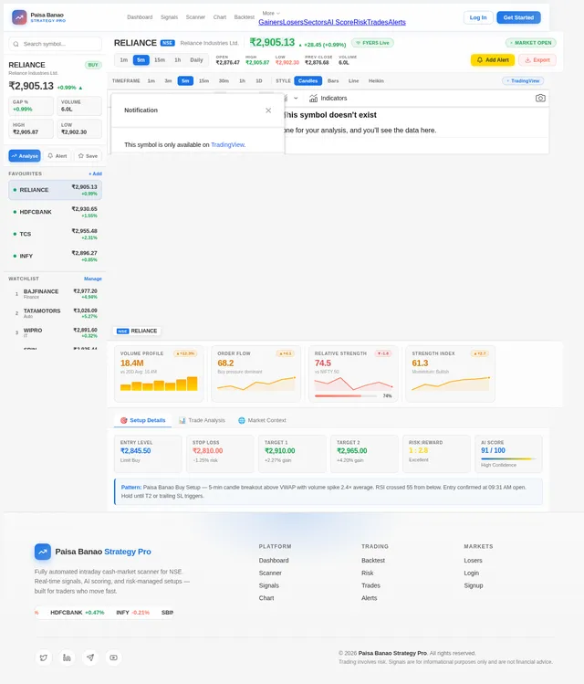Click the Relative Strength 74% progress bar
The image size is (584, 684).
[x=346, y=395]
